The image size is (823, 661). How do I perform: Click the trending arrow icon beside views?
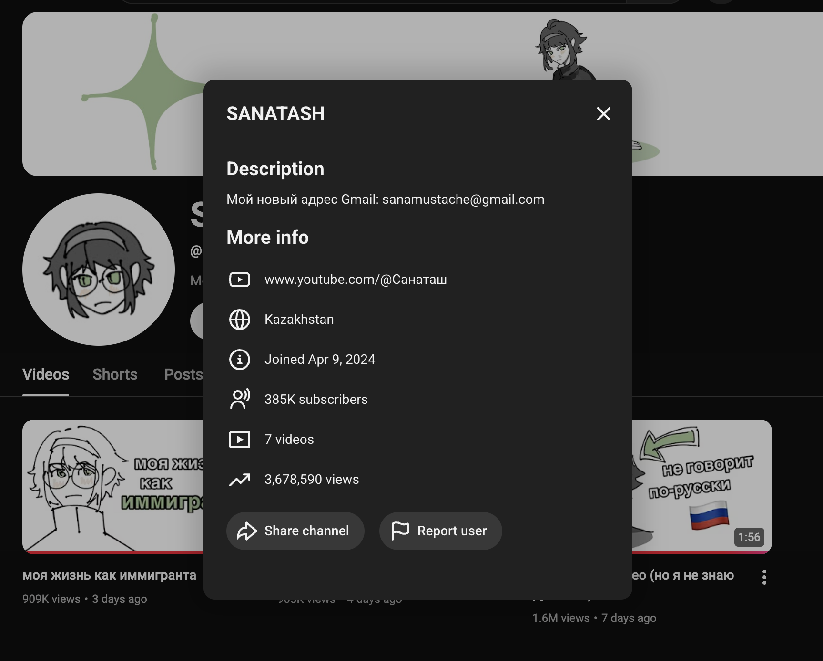coord(239,480)
